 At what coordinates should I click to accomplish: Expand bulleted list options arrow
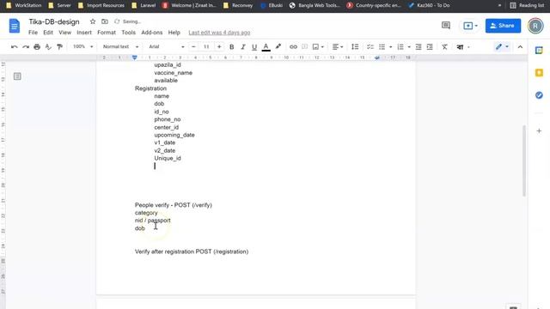tap(390, 47)
